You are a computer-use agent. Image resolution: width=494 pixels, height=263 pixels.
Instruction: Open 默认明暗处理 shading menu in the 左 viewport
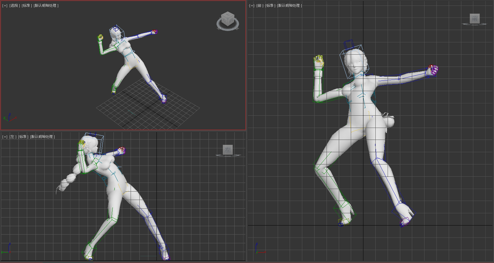pyautogui.click(x=42, y=137)
